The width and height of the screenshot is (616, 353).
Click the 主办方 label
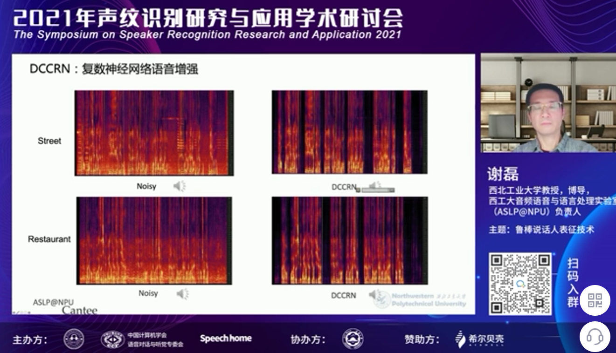click(30, 339)
